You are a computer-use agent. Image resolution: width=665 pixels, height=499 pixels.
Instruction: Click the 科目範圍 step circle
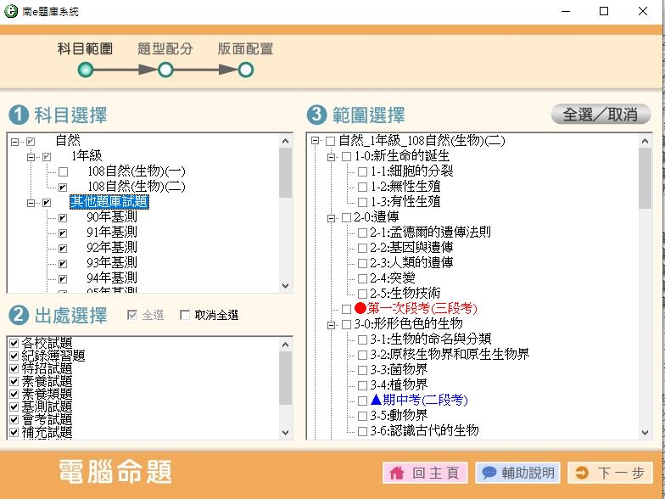(x=85, y=70)
